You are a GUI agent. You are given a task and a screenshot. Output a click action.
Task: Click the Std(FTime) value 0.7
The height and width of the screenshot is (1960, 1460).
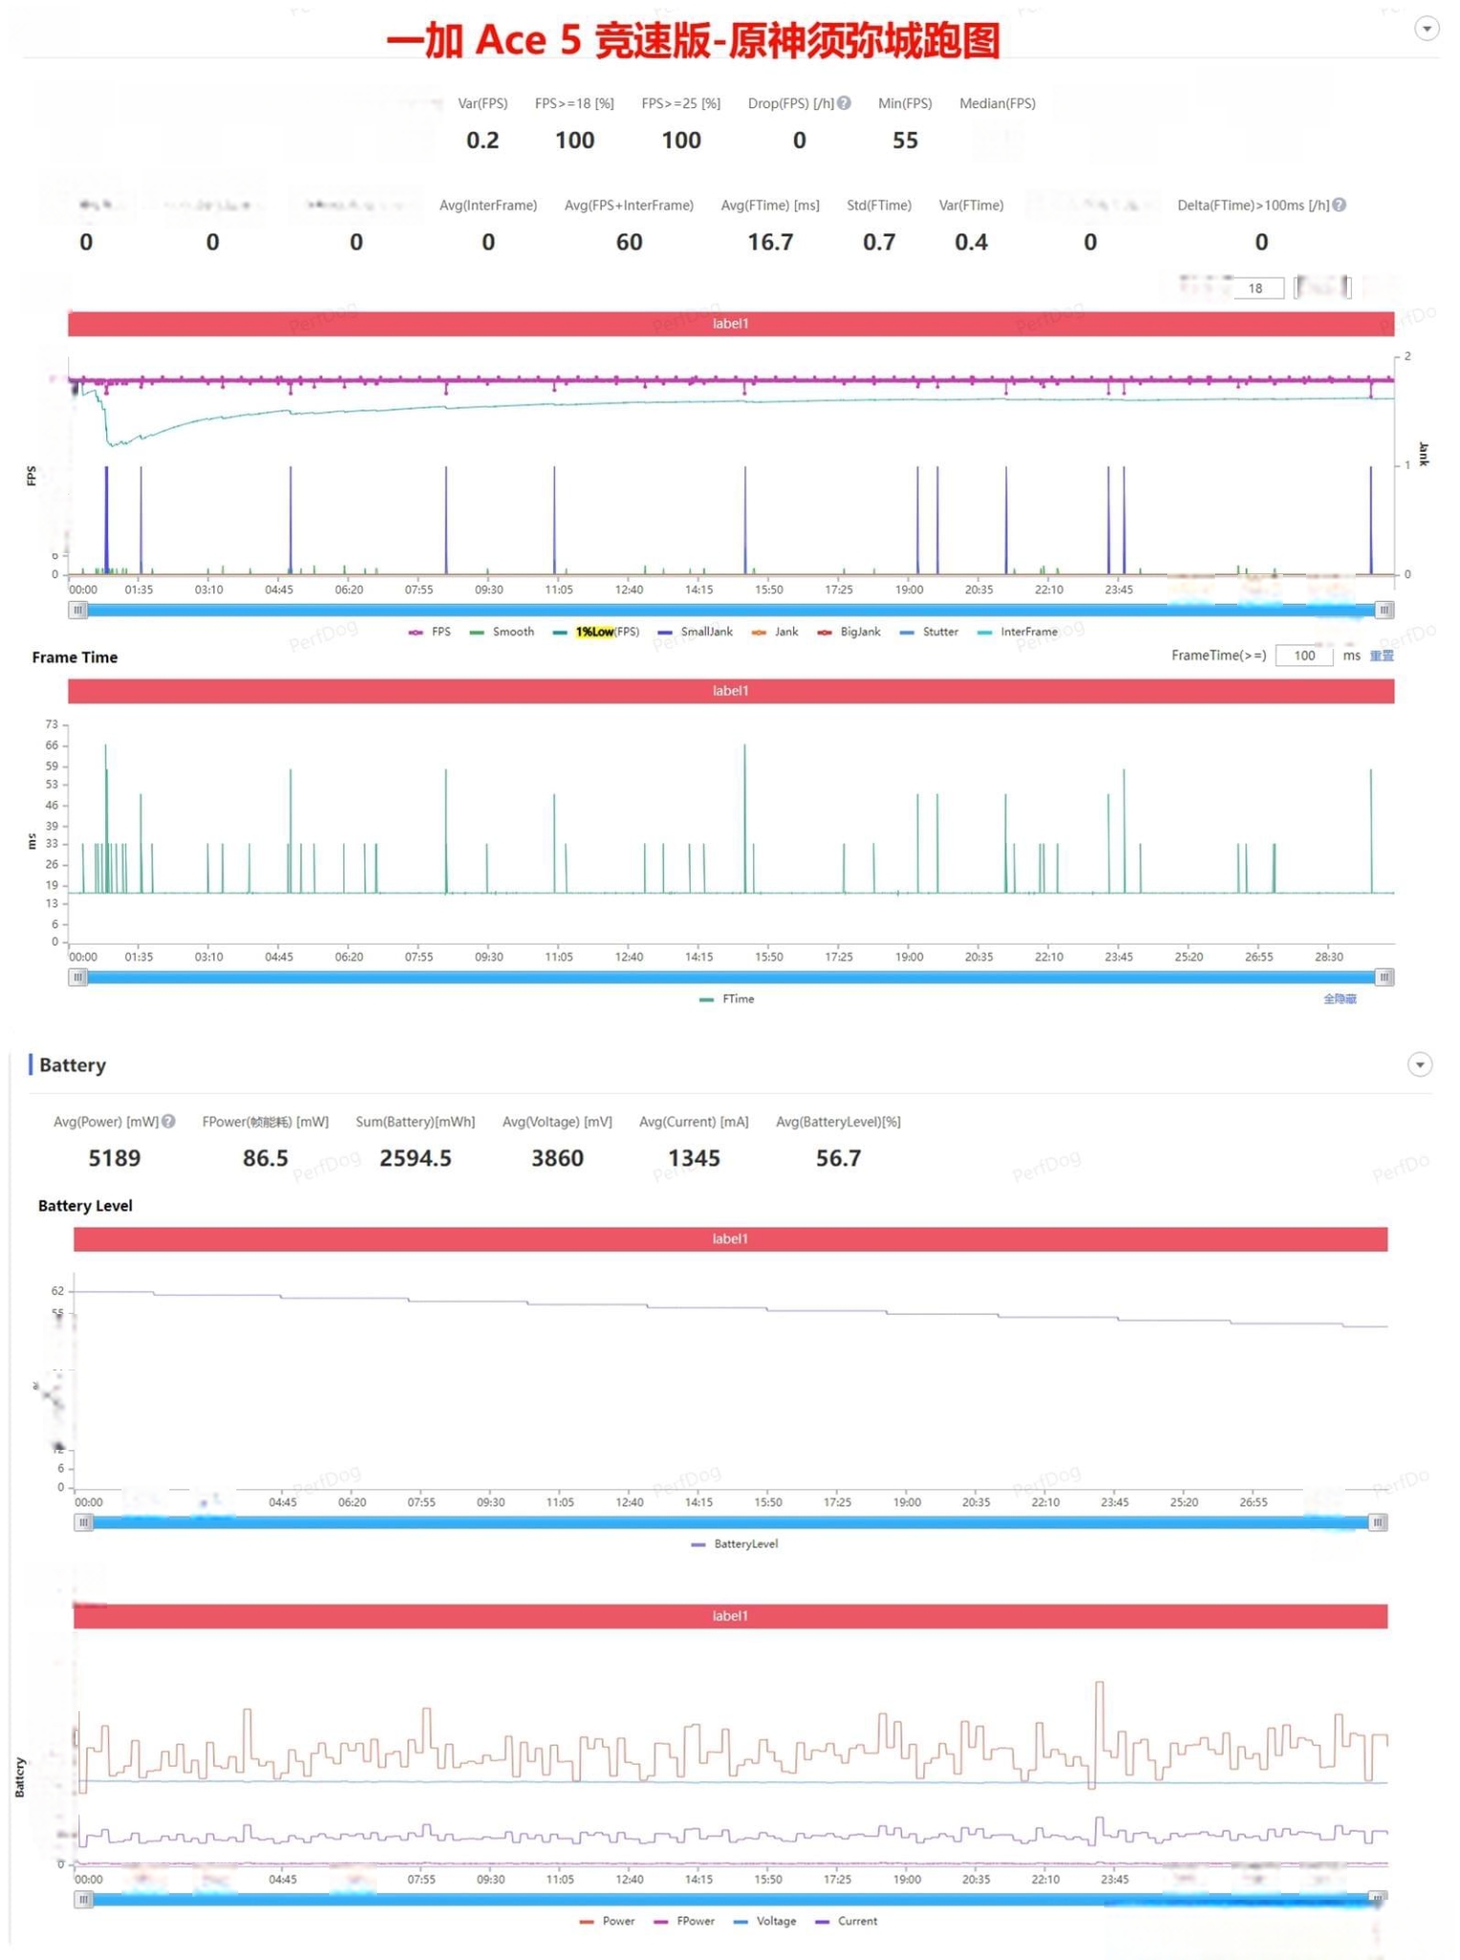point(879,242)
